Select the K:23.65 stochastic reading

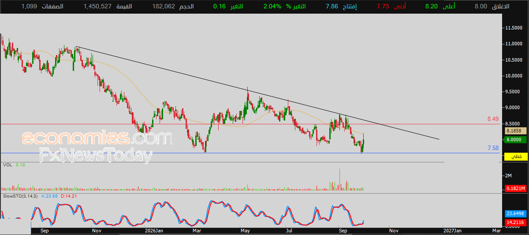coord(49,196)
